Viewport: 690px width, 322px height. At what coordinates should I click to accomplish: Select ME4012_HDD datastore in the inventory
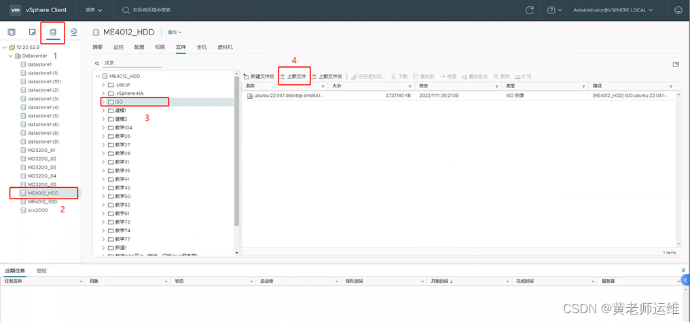tap(43, 193)
